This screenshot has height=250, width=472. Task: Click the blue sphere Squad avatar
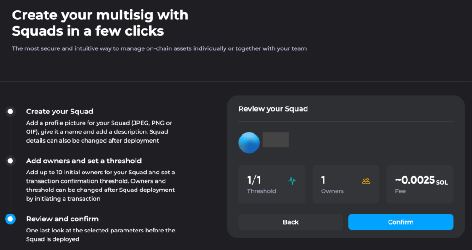pos(249,143)
